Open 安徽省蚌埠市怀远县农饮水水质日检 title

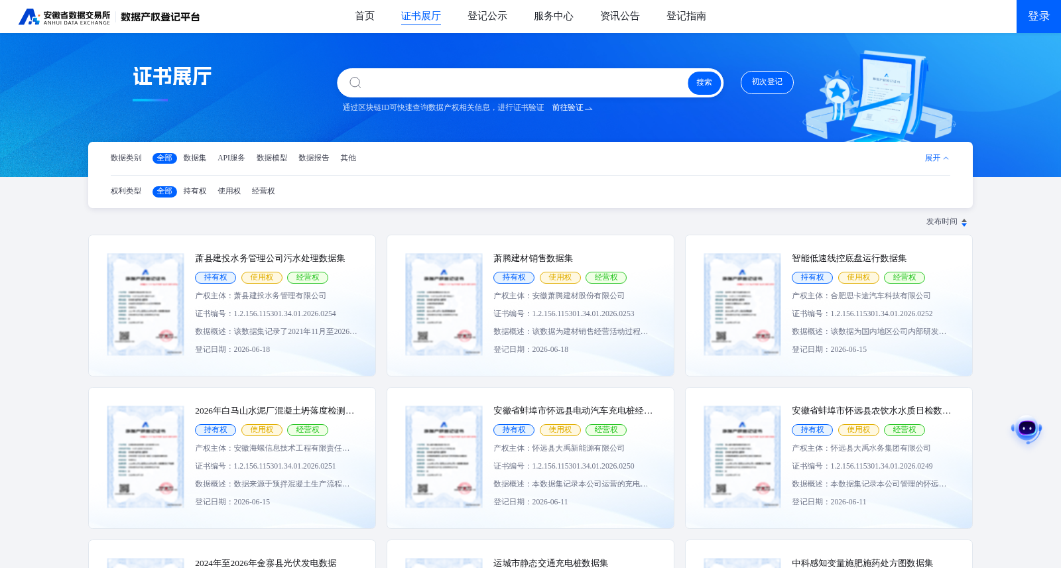pos(871,411)
